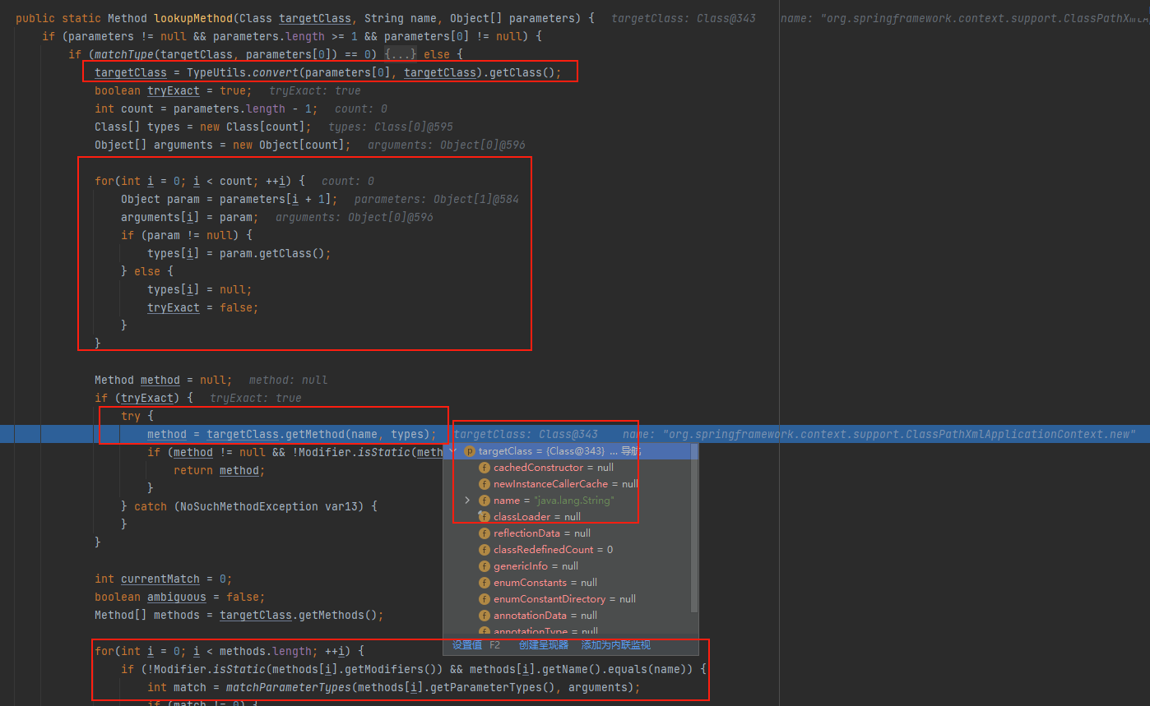The width and height of the screenshot is (1150, 706).
Task: Click the 创建呈现器 (Create Renderer) link
Action: click(544, 645)
